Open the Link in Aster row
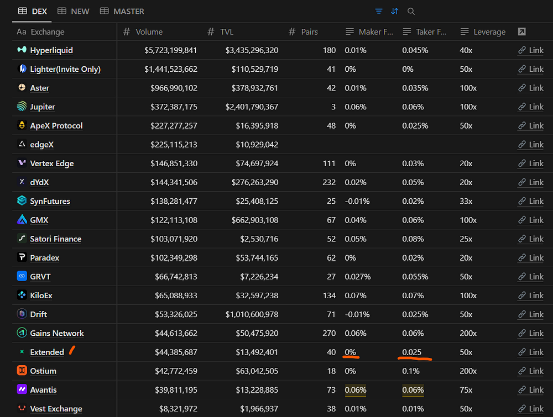 coord(531,88)
